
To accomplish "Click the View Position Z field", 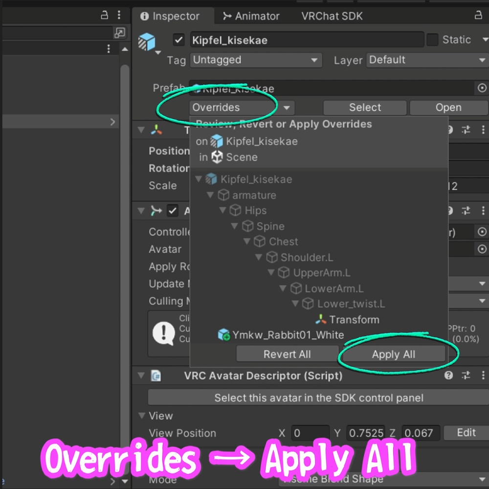I will point(421,433).
